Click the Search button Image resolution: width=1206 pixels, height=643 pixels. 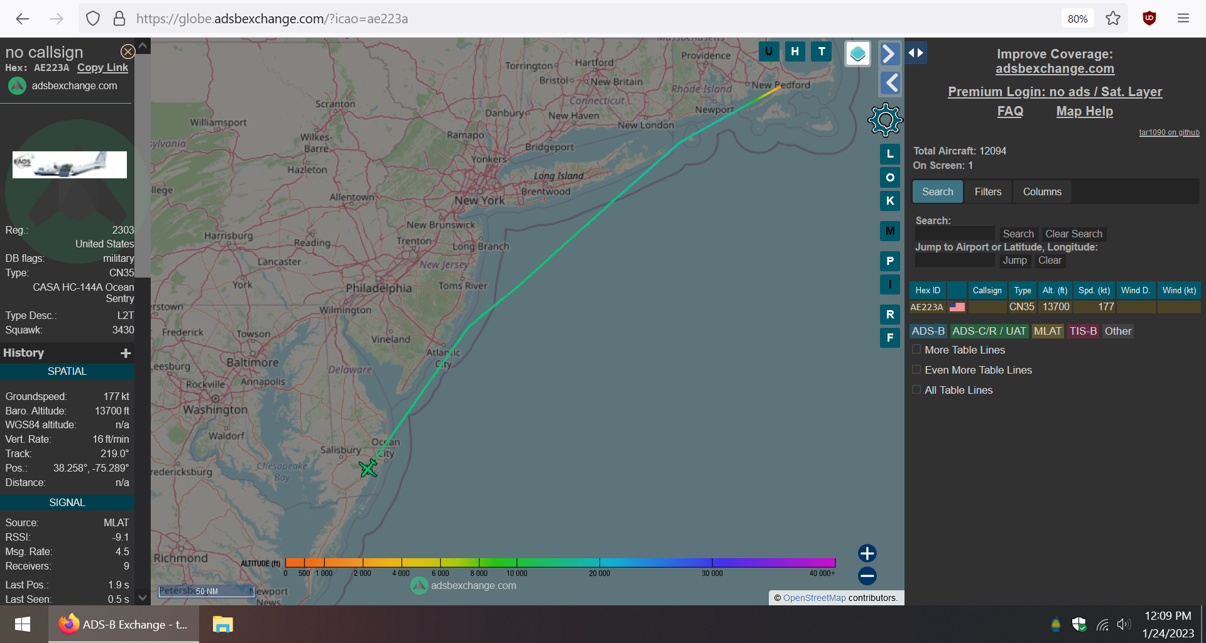tap(1018, 234)
